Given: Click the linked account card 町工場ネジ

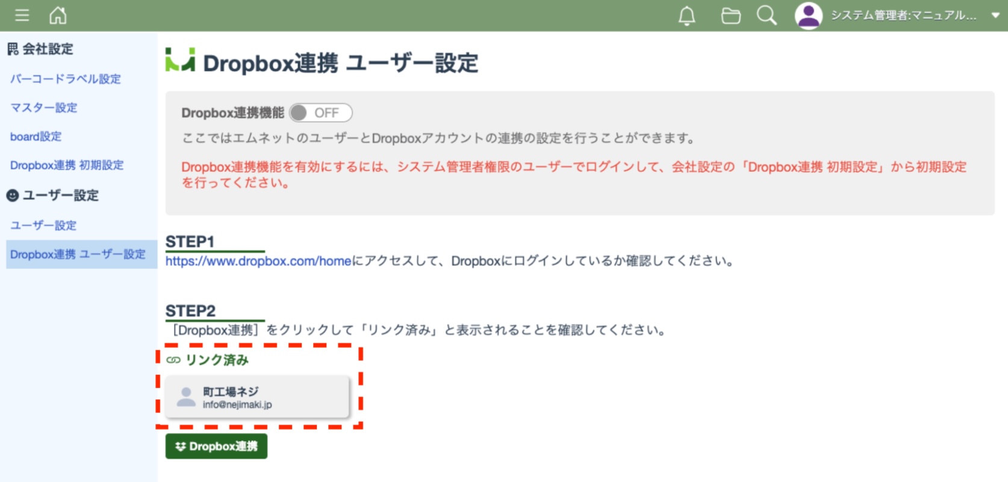Looking at the screenshot, I should tap(257, 397).
